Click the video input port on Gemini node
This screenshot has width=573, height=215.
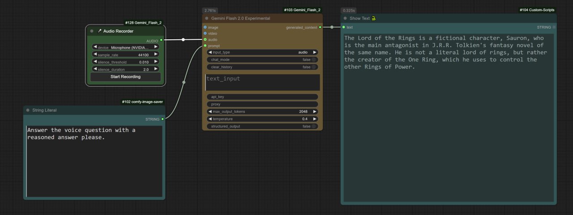point(205,34)
